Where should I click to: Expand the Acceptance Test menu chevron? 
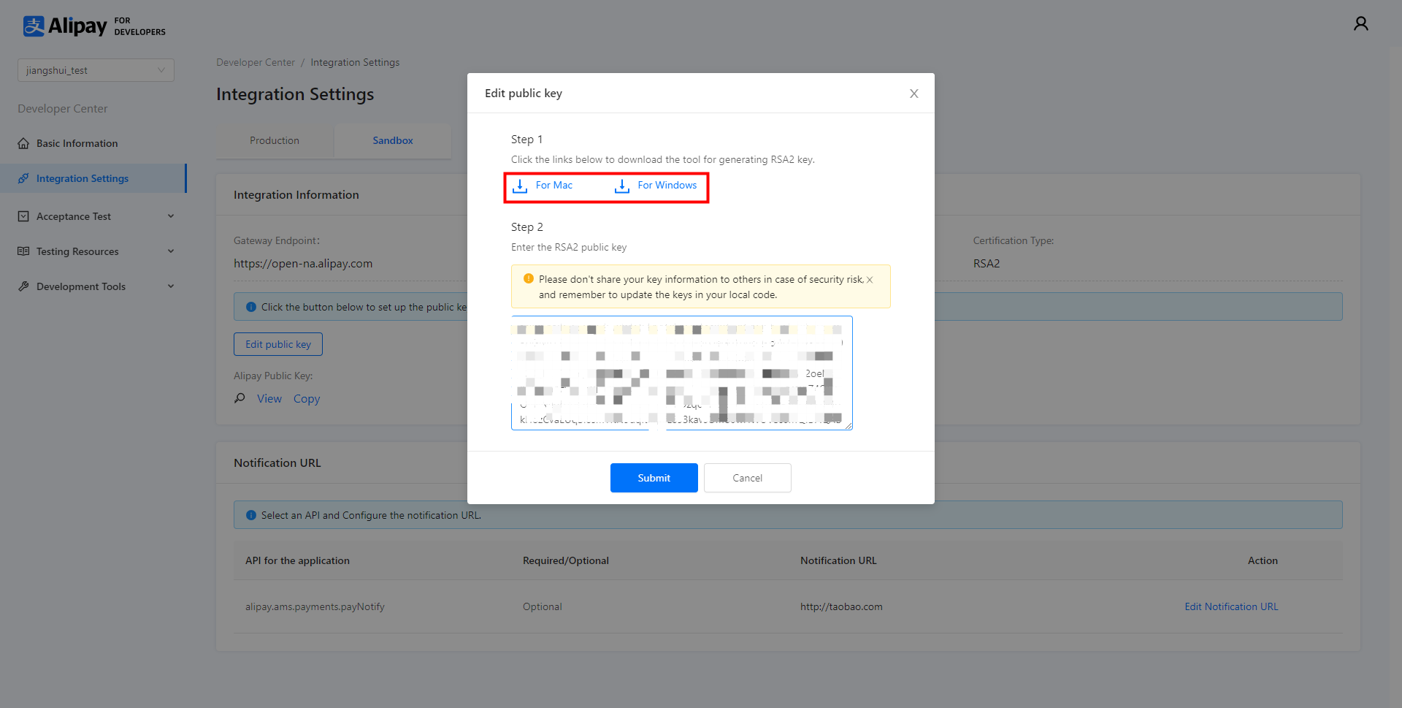[x=171, y=216]
